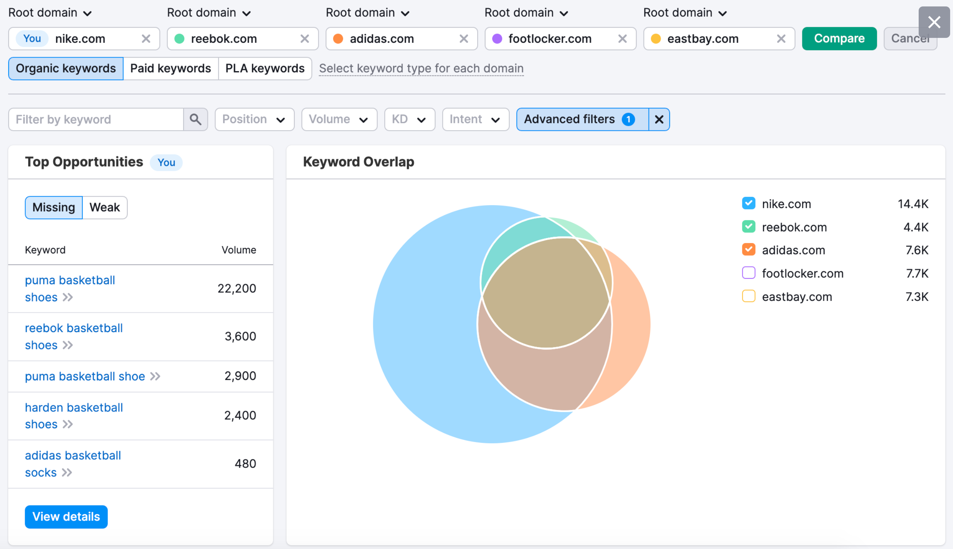Click the Volume column header
This screenshot has width=953, height=549.
coord(239,249)
